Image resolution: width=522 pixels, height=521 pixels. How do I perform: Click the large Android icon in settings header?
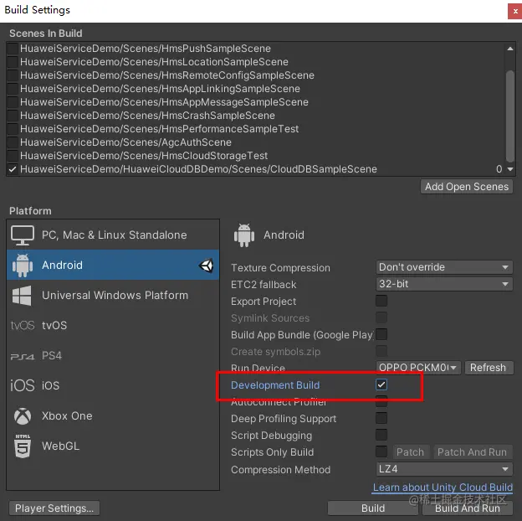(244, 235)
